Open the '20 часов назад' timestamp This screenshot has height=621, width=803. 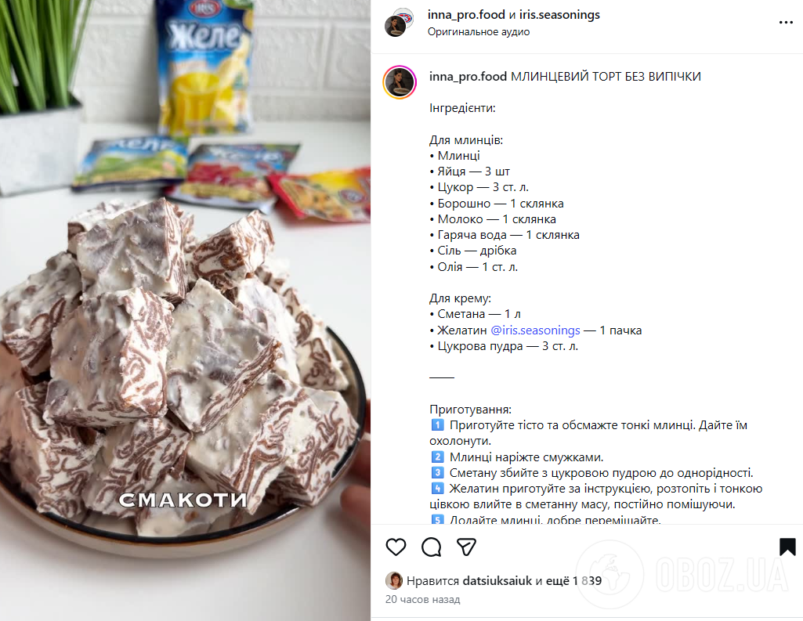coord(422,599)
